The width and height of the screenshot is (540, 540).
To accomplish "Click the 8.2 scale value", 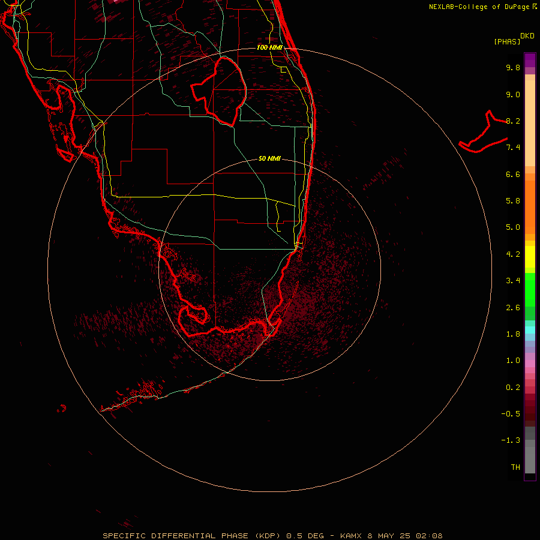I will (513, 121).
